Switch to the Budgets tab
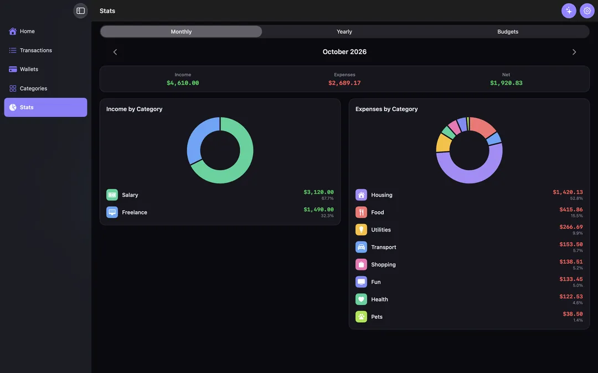Viewport: 598px width, 373px height. click(x=508, y=31)
